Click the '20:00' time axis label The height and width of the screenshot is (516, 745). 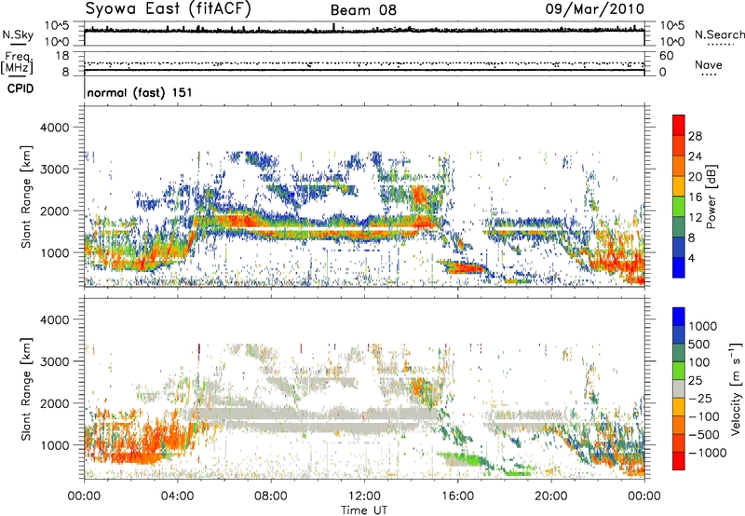tap(550, 496)
